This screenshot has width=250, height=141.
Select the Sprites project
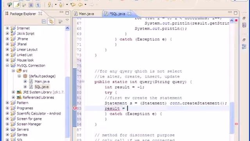click(22, 135)
